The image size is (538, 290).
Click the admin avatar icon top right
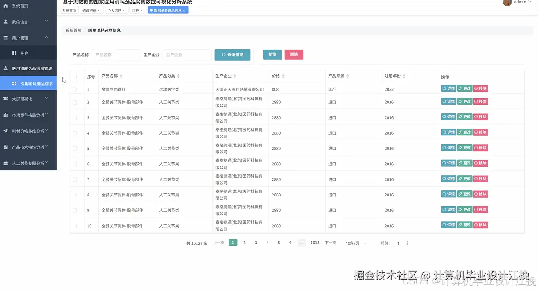(x=507, y=3)
